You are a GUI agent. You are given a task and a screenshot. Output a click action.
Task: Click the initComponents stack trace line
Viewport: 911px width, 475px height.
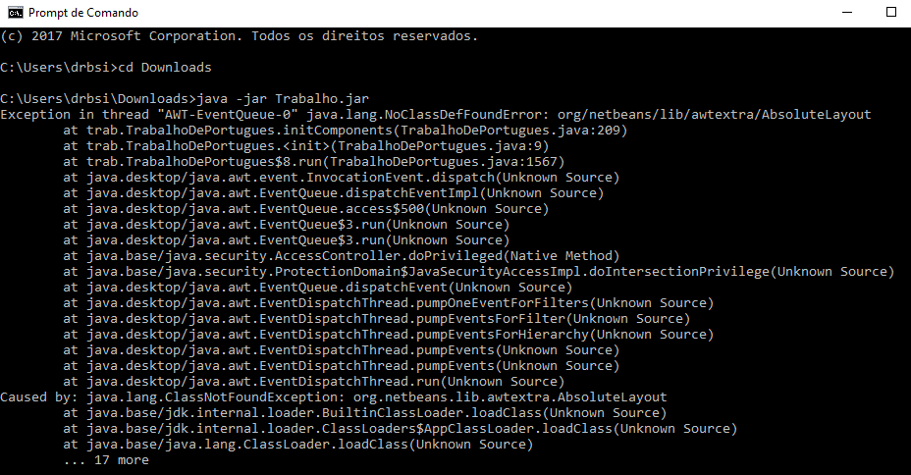346,131
